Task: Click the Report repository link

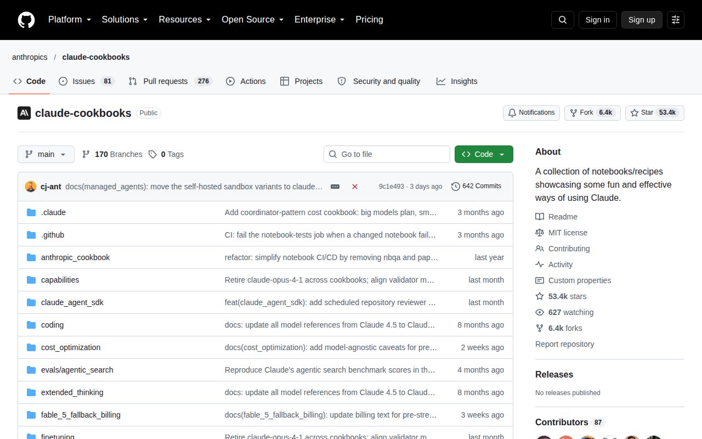Action: point(565,344)
